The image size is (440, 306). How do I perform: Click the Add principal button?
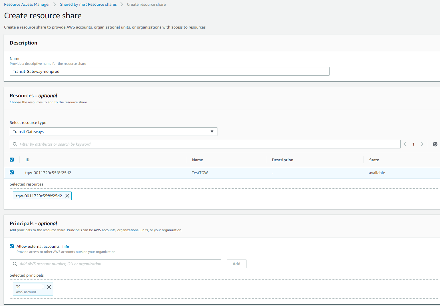(x=236, y=264)
